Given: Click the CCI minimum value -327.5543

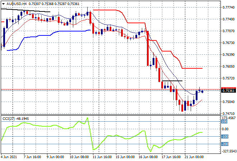Looking at the screenshot, I should point(229,151).
